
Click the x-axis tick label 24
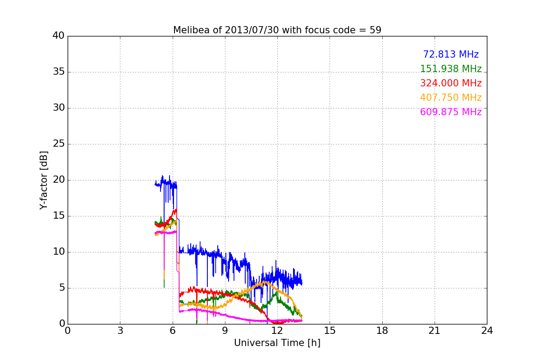pyautogui.click(x=487, y=331)
